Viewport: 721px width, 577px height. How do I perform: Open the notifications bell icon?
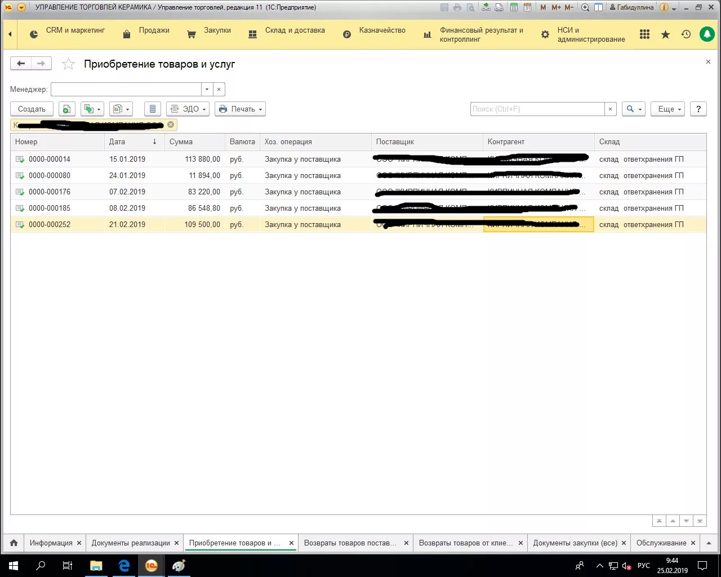(707, 34)
